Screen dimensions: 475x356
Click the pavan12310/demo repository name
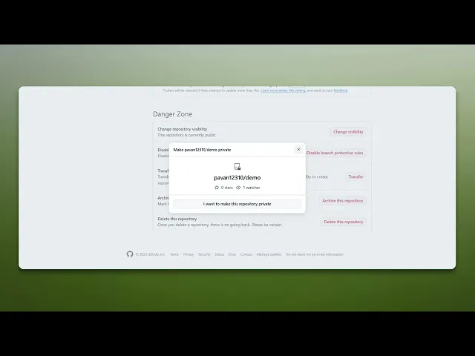pos(237,177)
